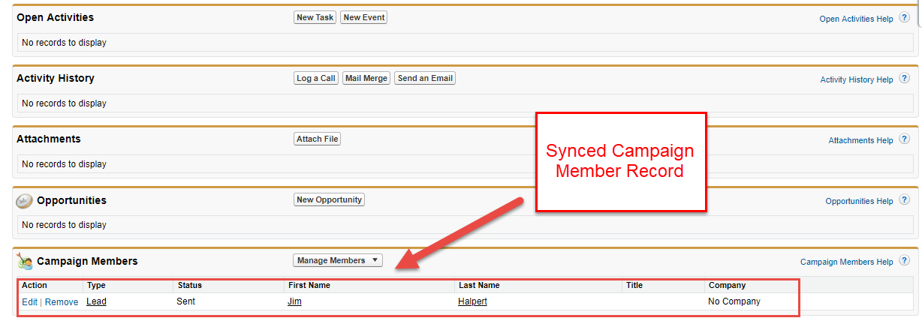The height and width of the screenshot is (324, 922).
Task: Click the Type column header
Action: 96,285
